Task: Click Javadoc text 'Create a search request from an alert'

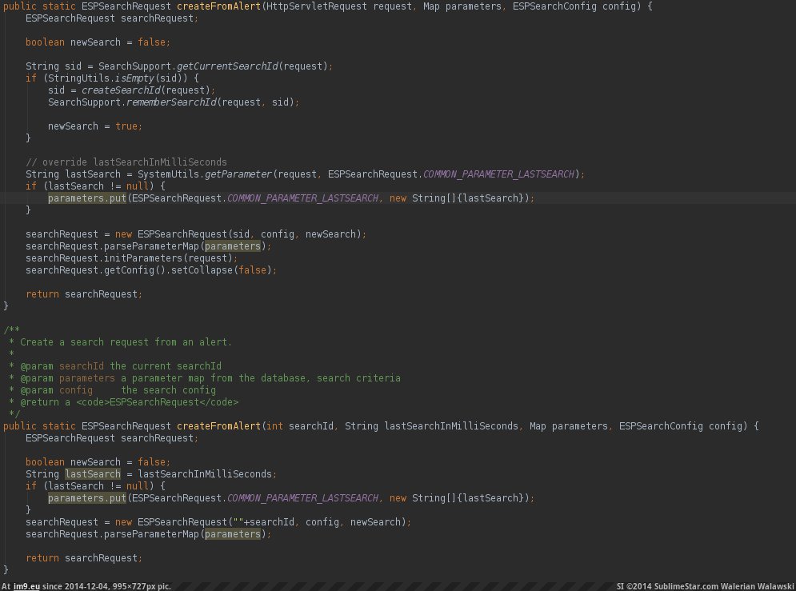Action: coord(126,341)
